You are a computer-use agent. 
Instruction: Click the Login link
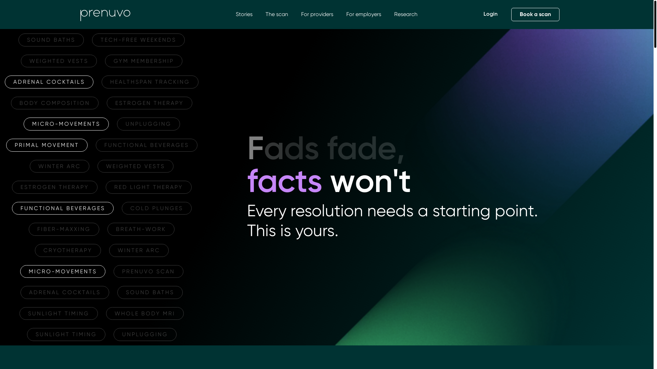pos(490,14)
